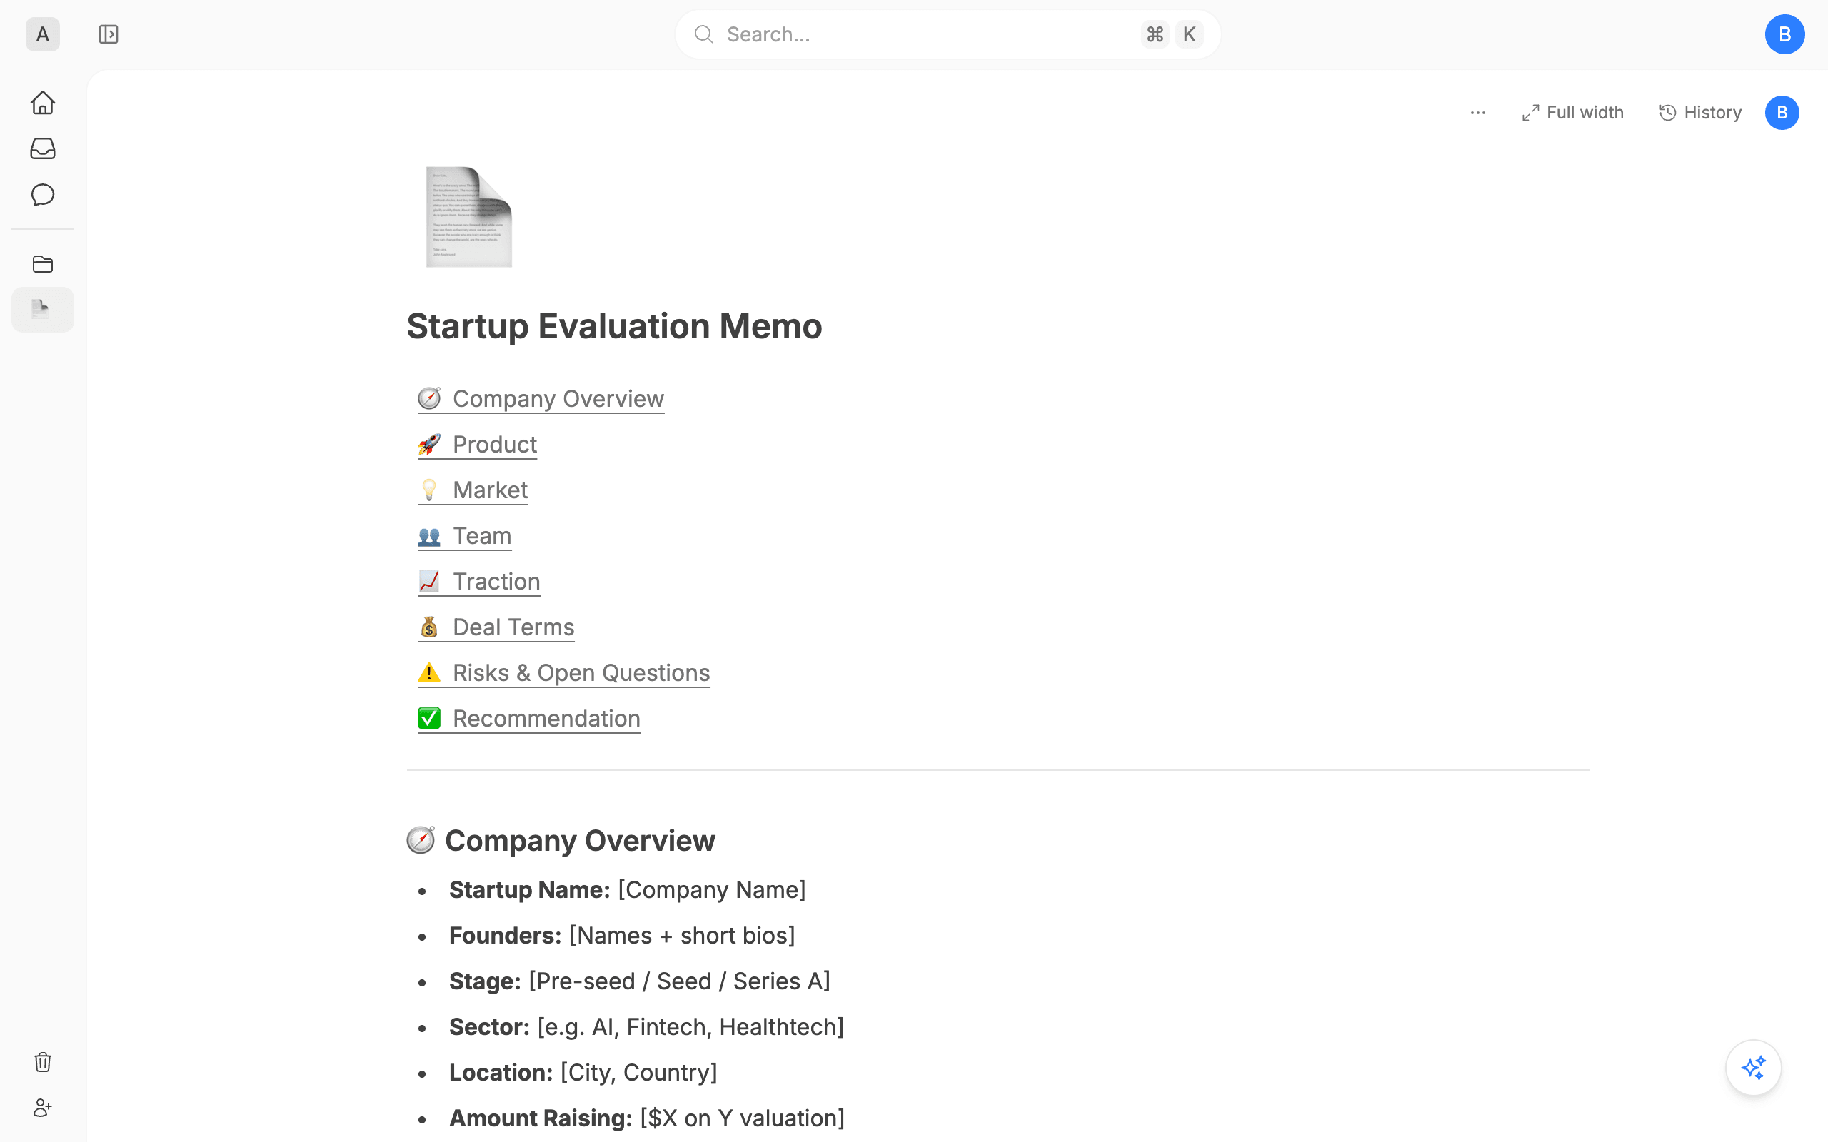Jump to Traction section link
1828x1142 pixels.
479,582
